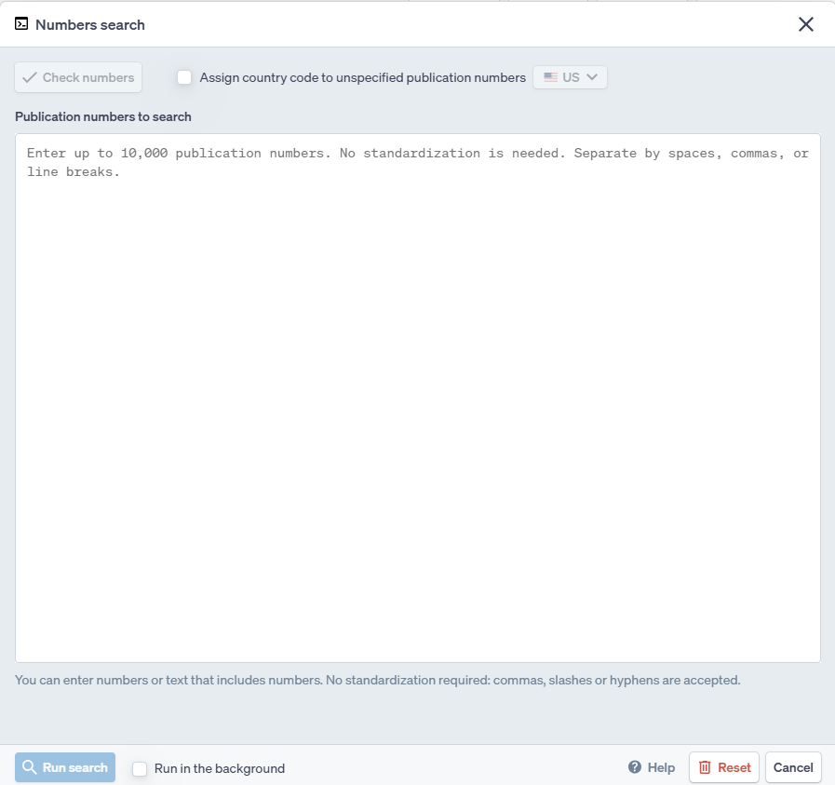
Task: Click the 'Run in the background' label text
Action: click(x=220, y=768)
